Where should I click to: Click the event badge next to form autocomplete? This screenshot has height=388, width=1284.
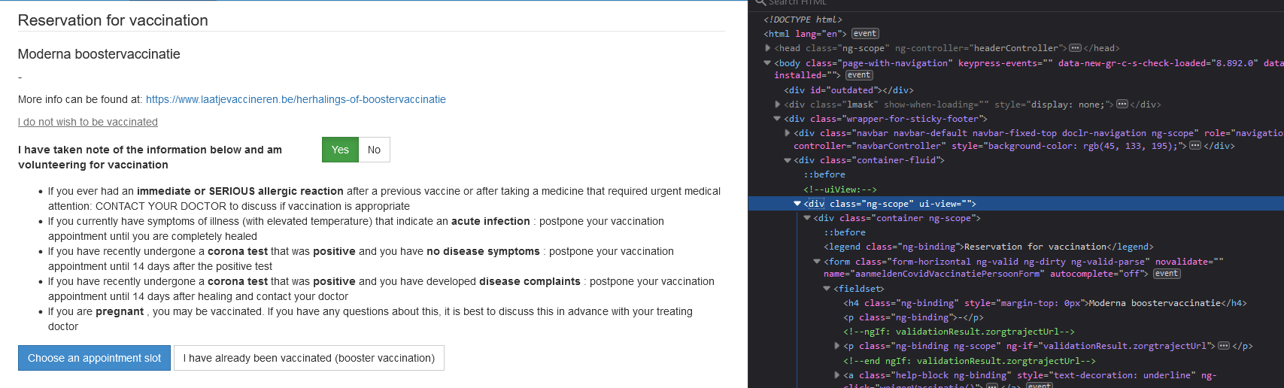click(x=1167, y=274)
